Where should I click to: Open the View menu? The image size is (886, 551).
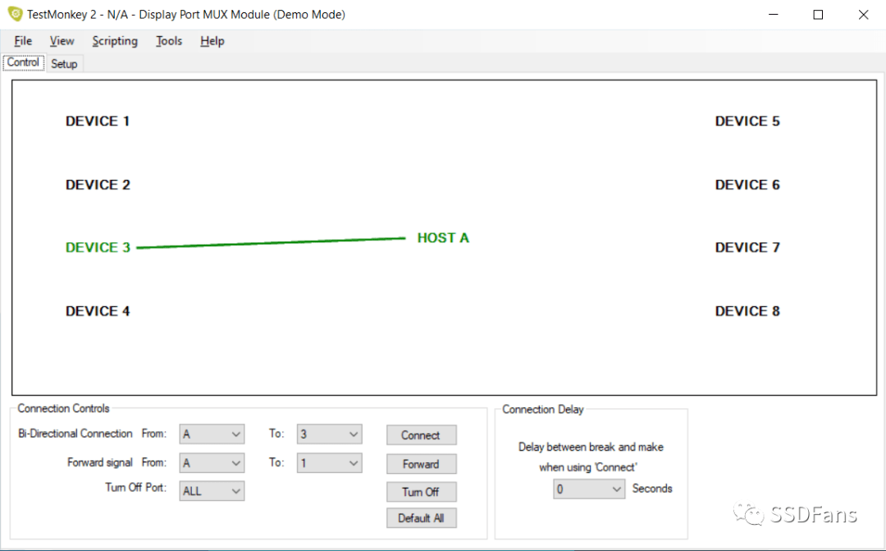click(x=62, y=41)
